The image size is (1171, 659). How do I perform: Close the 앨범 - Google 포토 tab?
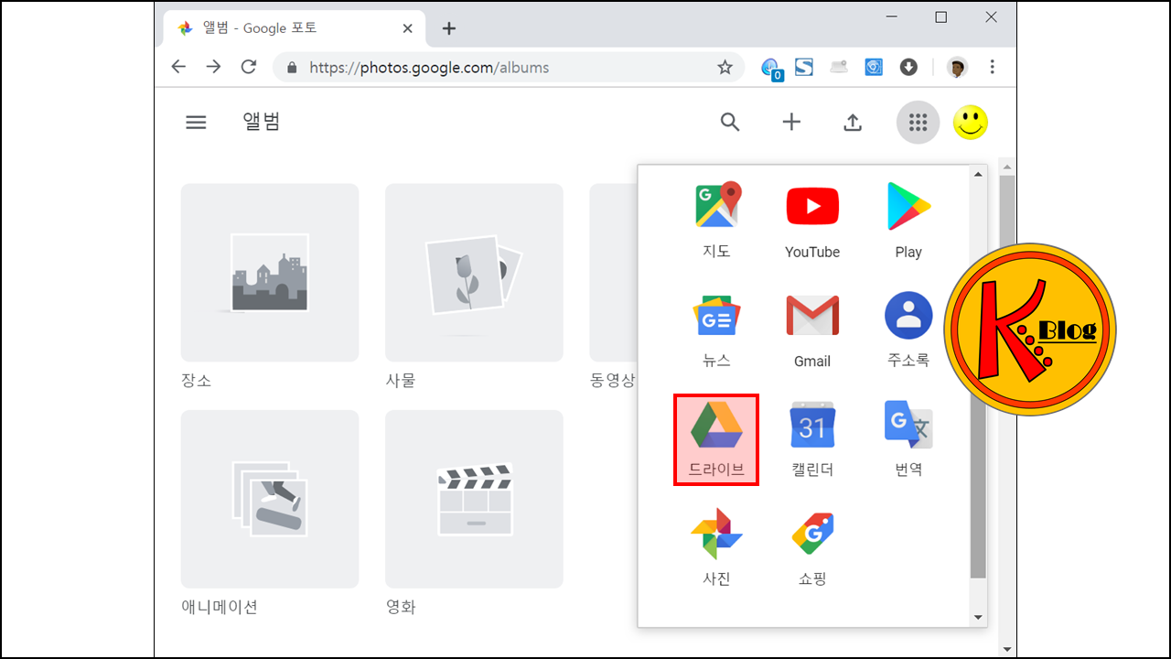pos(408,28)
